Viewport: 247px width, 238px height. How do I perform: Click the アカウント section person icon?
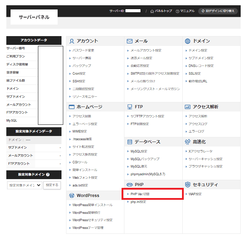click(72, 41)
